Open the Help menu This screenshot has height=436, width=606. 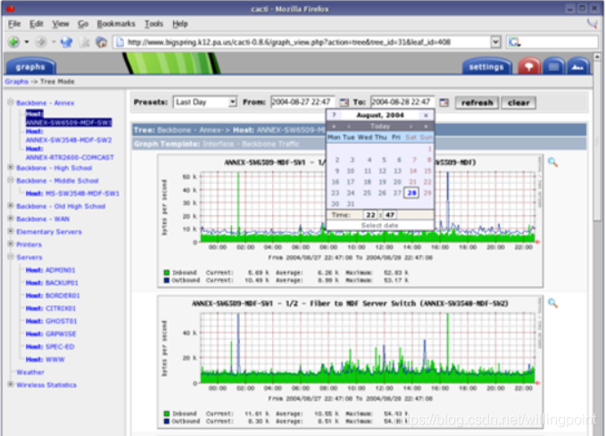point(180,24)
